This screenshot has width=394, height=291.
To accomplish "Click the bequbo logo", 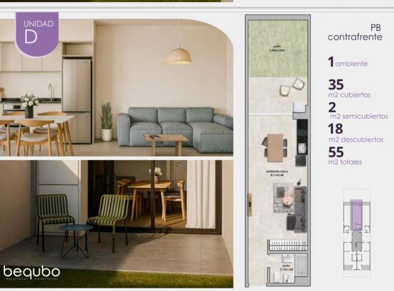I will [x=32, y=272].
